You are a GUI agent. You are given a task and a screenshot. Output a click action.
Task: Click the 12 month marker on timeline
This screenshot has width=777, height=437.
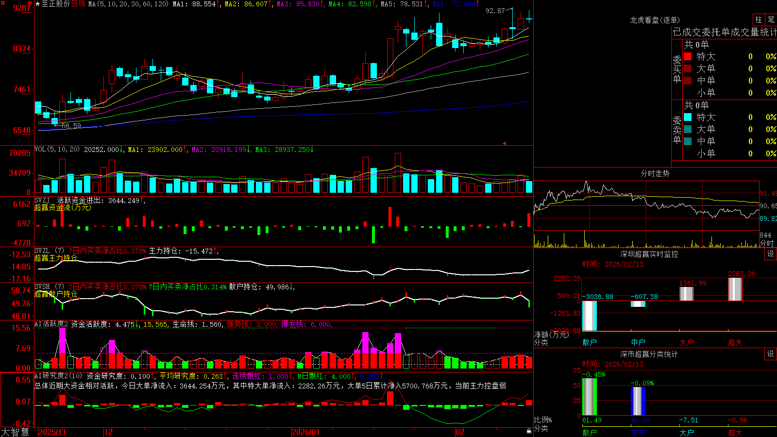tap(108, 432)
